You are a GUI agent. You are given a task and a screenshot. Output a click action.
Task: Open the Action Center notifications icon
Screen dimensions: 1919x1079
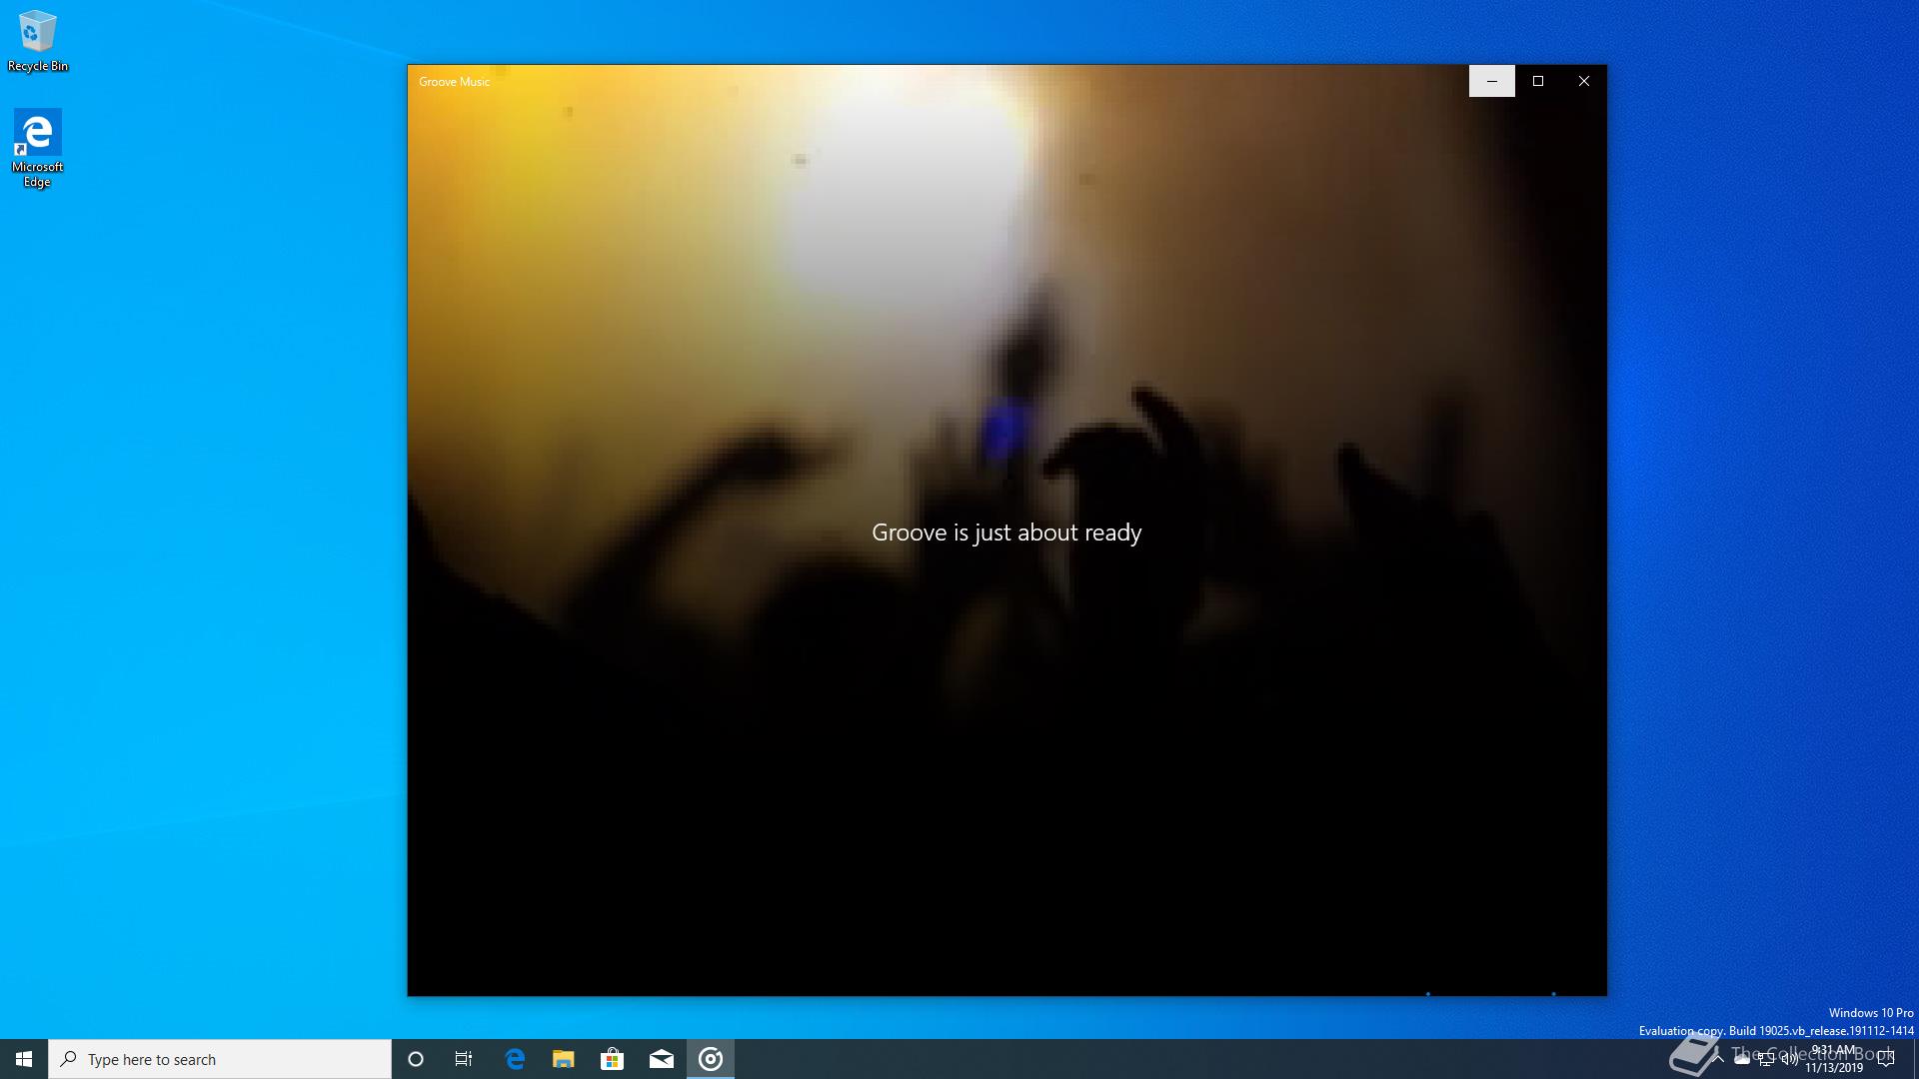tap(1886, 1059)
